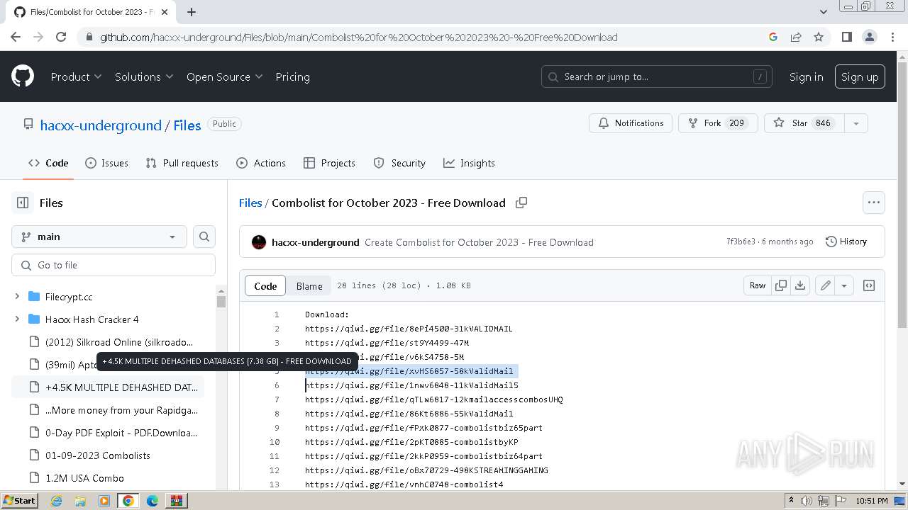This screenshot has height=510, width=908.
Task: Open Chrome profile avatar
Action: pyautogui.click(x=870, y=37)
